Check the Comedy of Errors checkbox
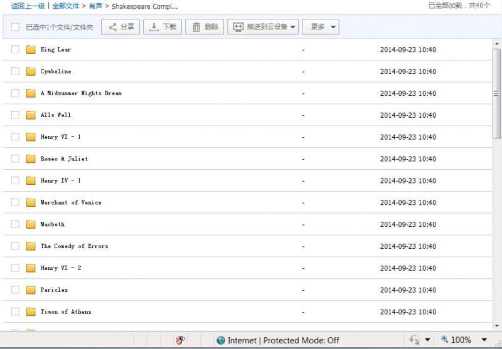The height and width of the screenshot is (349, 502). click(x=15, y=246)
